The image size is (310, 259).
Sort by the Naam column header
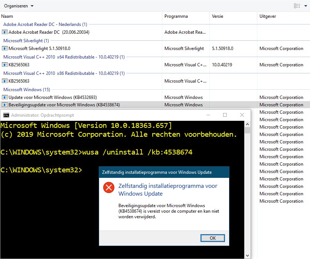coord(7,16)
